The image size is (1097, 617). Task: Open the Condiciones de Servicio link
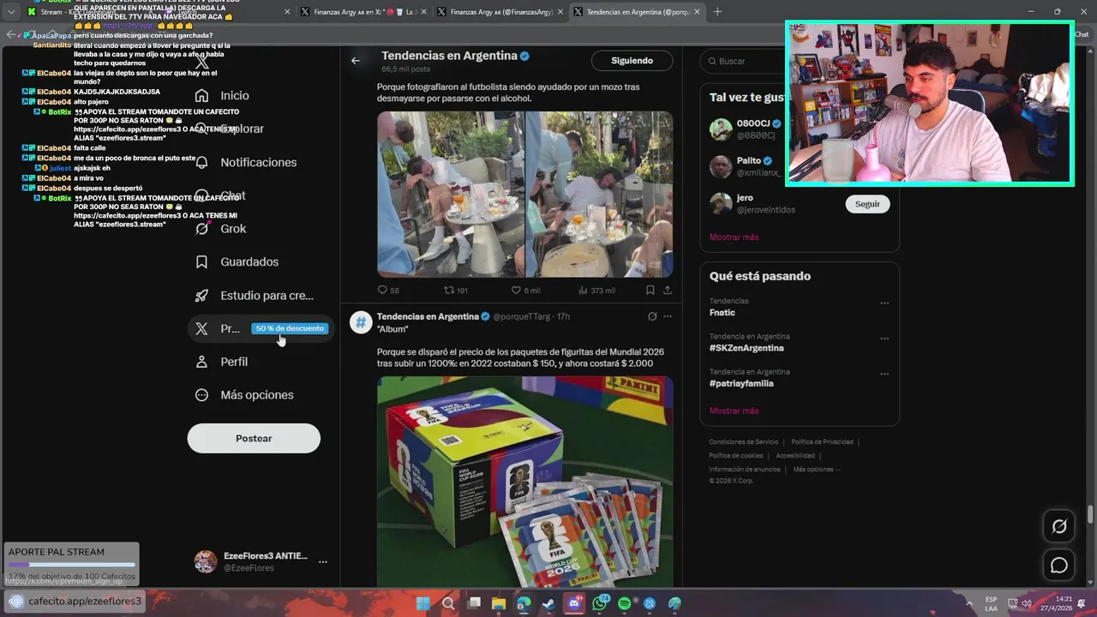pyautogui.click(x=743, y=442)
